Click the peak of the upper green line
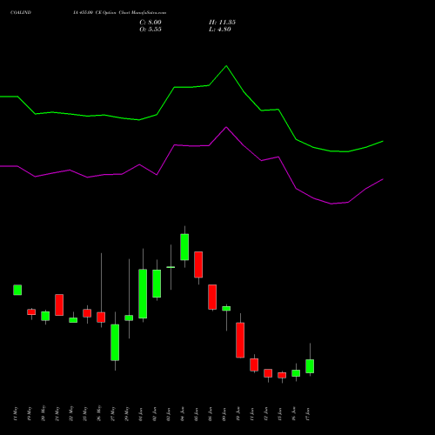 (x=226, y=66)
